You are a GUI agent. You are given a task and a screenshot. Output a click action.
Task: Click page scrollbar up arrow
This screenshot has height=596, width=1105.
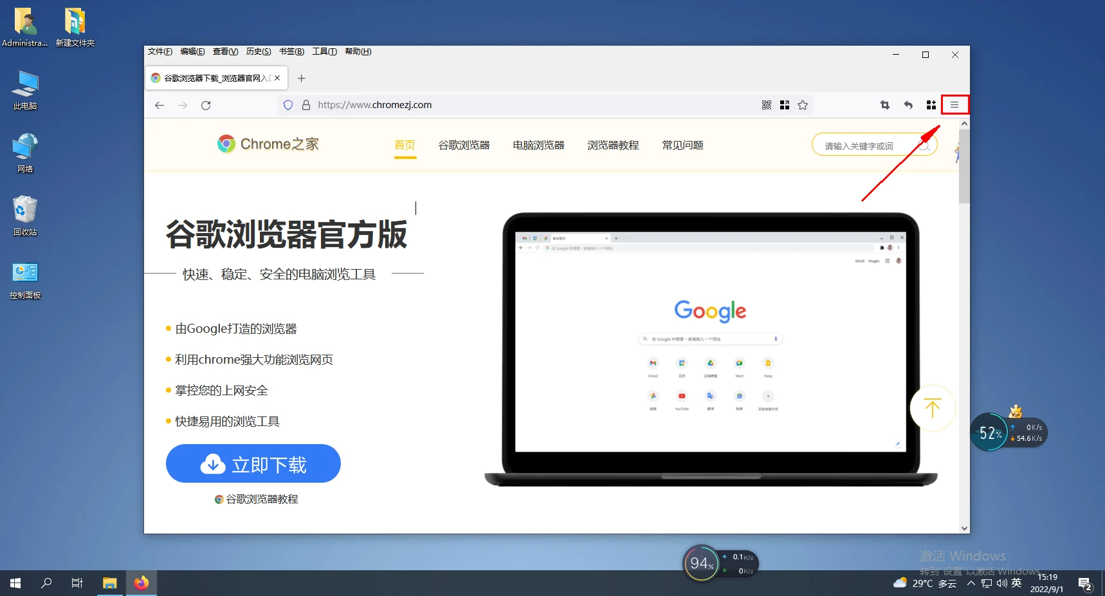964,123
